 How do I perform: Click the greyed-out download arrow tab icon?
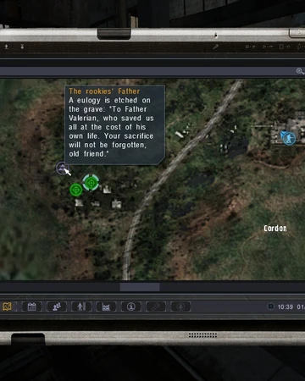pos(180,306)
